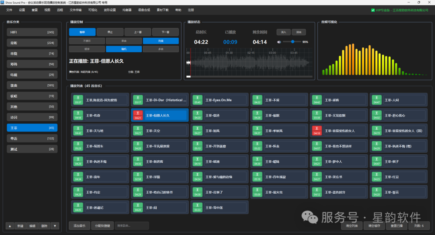Image resolution: width=435 pixels, height=235 pixels.
Task: Click the 搜索歌曲 search field
Action: pyautogui.click(x=131, y=226)
